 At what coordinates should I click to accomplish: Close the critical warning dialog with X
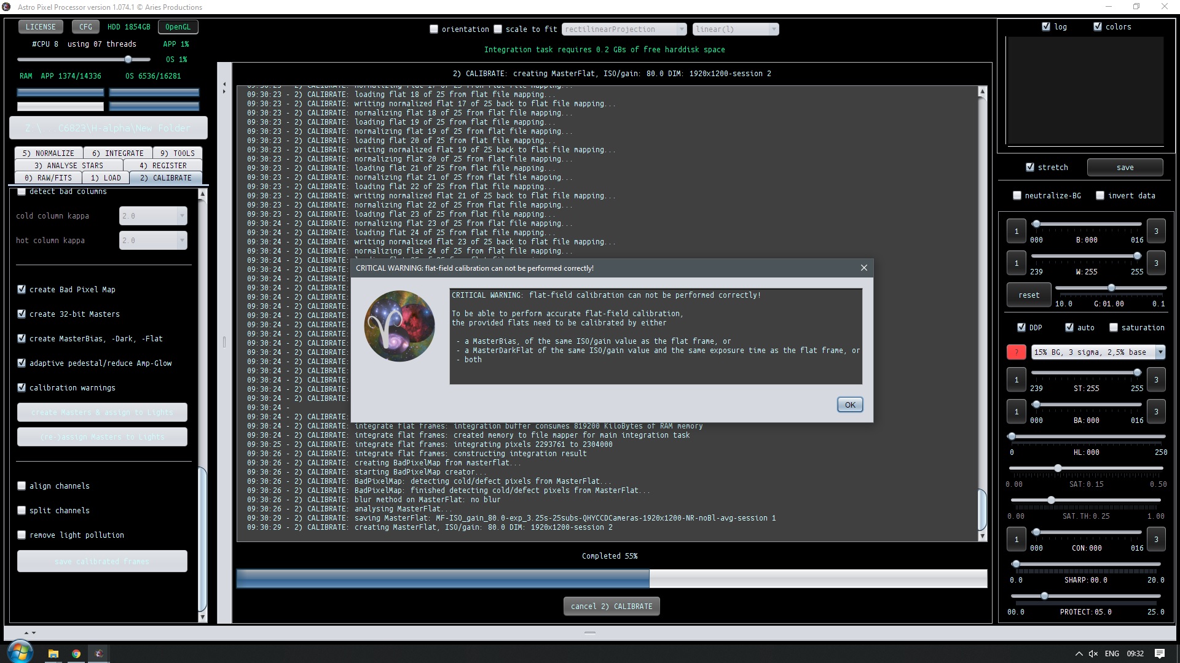[x=863, y=268]
